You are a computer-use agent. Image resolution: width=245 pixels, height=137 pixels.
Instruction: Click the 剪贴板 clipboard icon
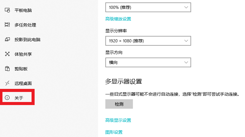point(8,69)
